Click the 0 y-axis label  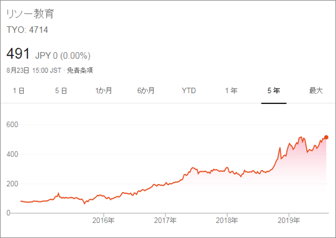8,213
